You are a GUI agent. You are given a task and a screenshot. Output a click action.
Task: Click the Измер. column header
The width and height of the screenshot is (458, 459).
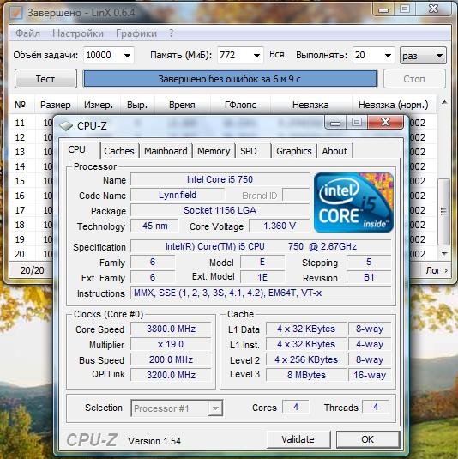click(x=99, y=105)
